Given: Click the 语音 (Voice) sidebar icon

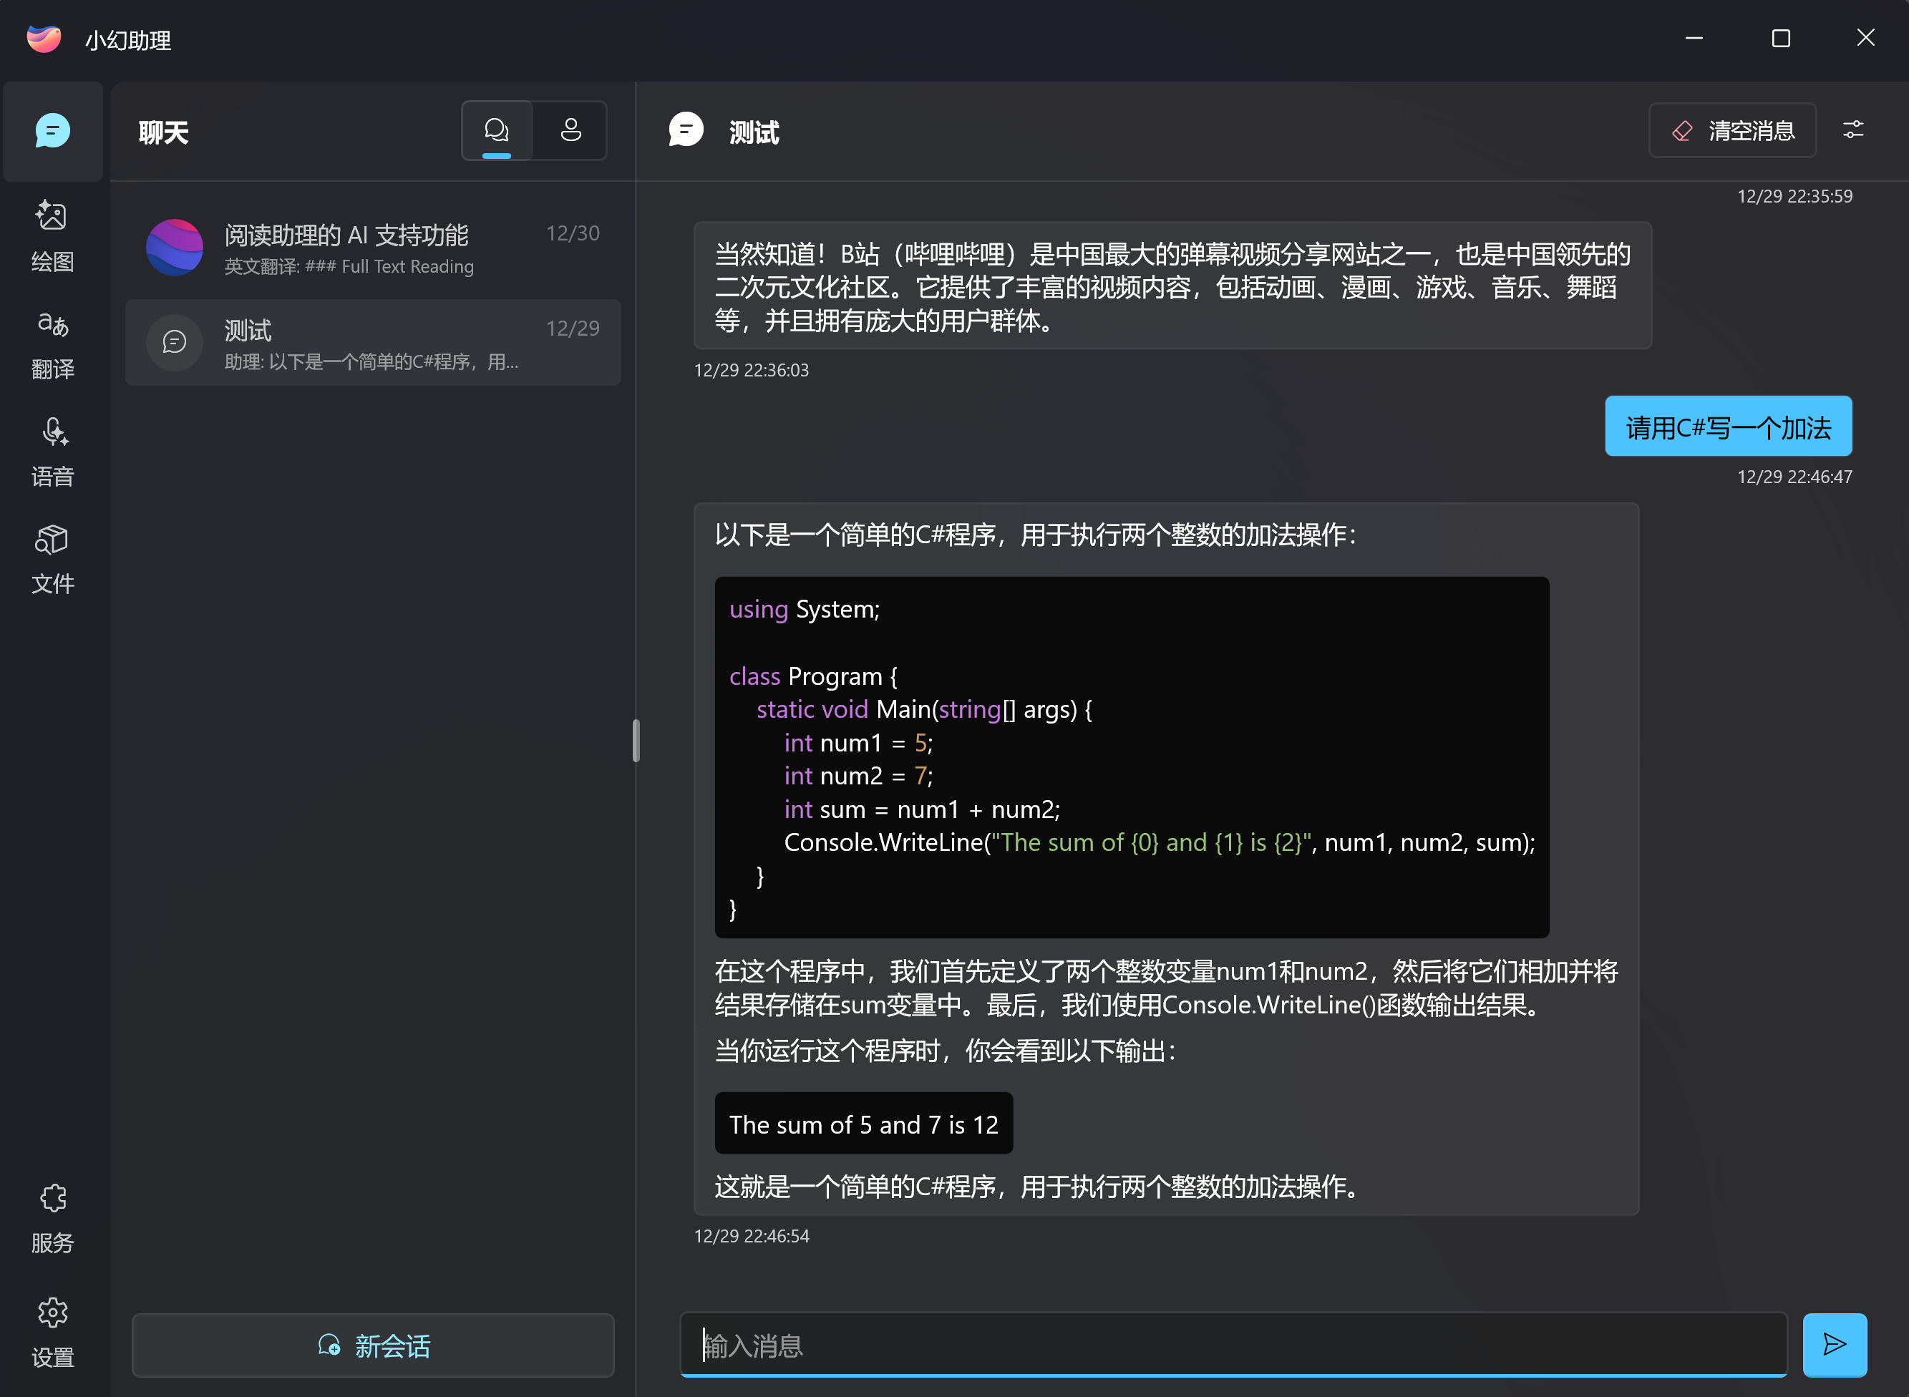Looking at the screenshot, I should tap(52, 452).
